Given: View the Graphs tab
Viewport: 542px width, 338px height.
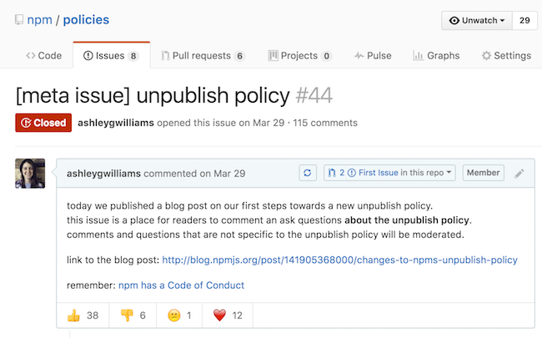Looking at the screenshot, I should 436,56.
